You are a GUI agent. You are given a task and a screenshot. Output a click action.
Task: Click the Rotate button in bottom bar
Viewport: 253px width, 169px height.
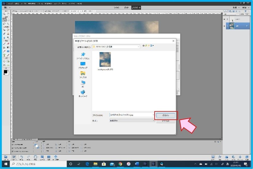click(35, 157)
